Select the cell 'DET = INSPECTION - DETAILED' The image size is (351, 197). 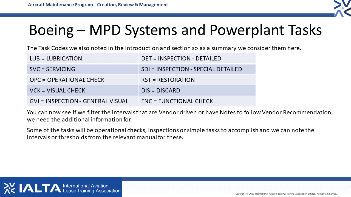[x=197, y=59]
